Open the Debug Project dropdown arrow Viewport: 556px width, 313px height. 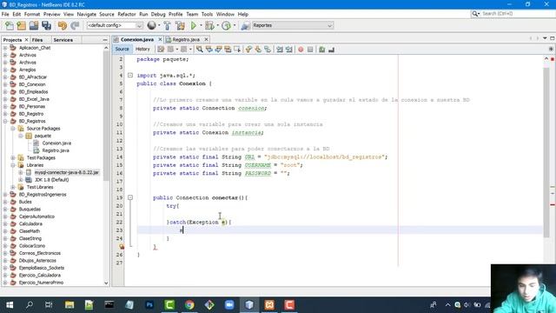217,25
